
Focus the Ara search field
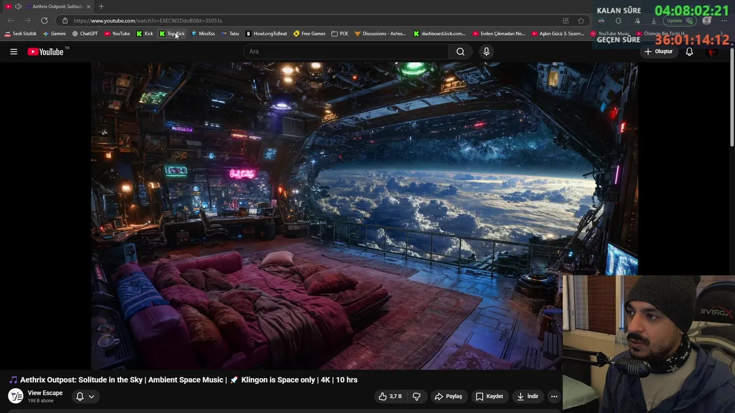click(346, 52)
